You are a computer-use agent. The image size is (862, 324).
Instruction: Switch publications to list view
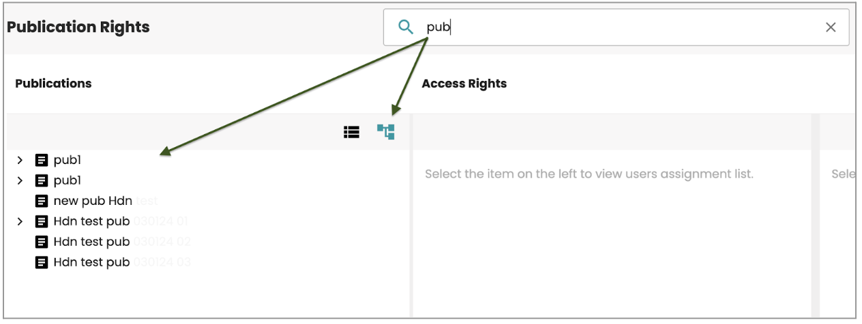pos(351,132)
